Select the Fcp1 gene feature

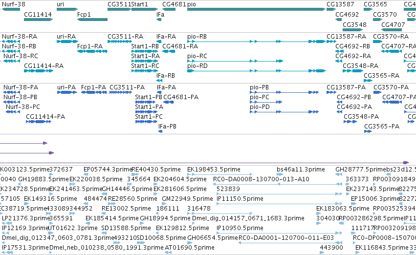[x=92, y=20]
